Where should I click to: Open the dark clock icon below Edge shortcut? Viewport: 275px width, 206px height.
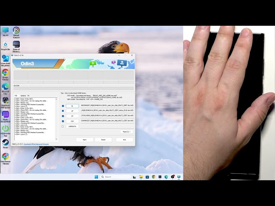(x=6, y=103)
